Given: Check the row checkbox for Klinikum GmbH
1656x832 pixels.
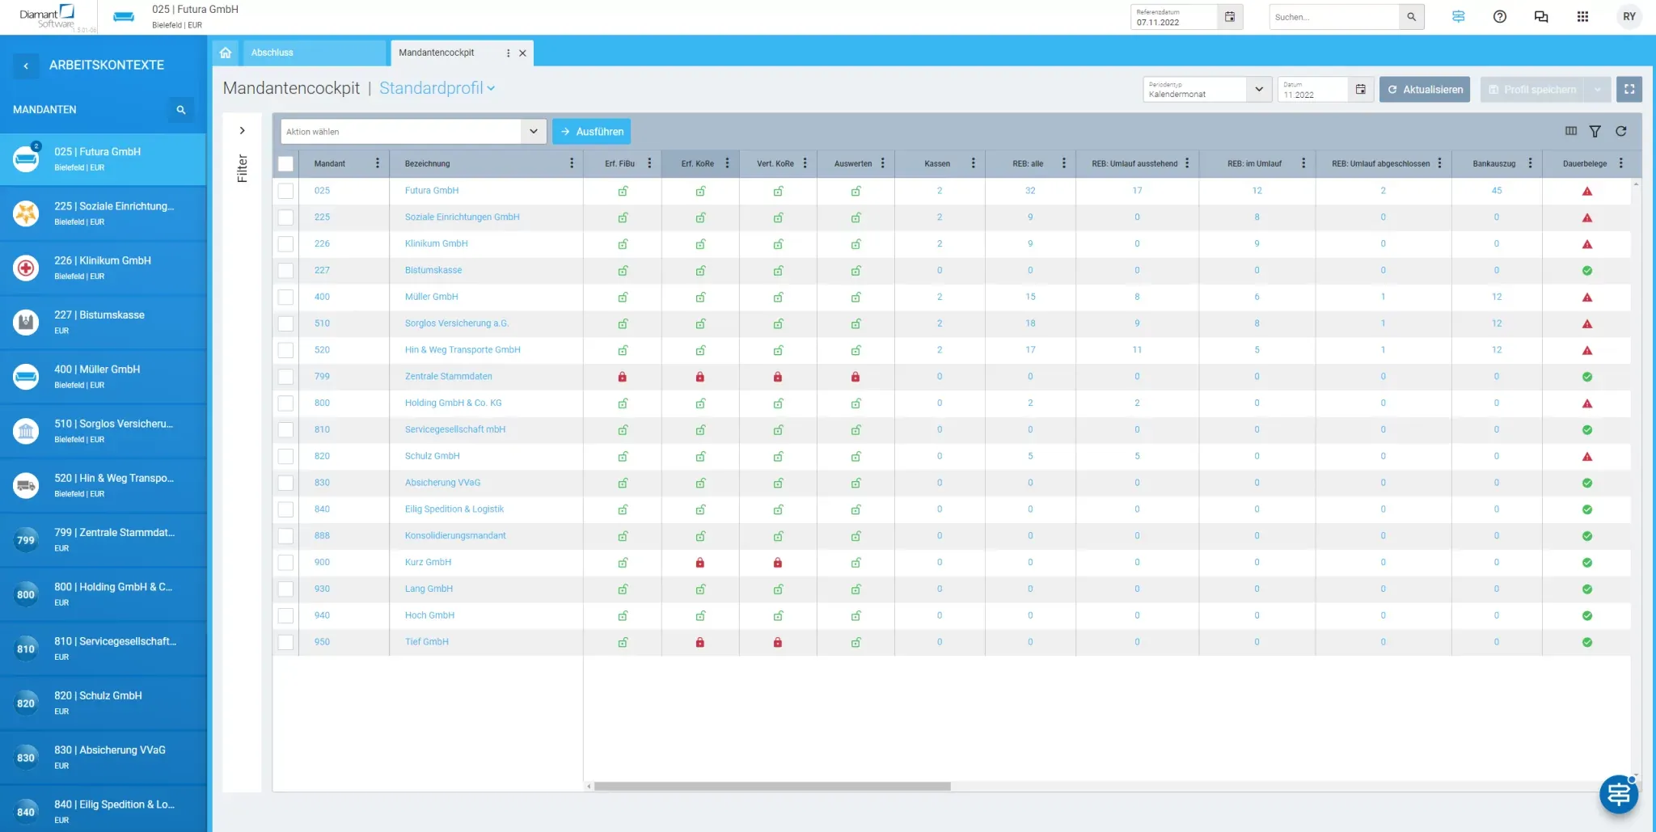Looking at the screenshot, I should (x=285, y=244).
